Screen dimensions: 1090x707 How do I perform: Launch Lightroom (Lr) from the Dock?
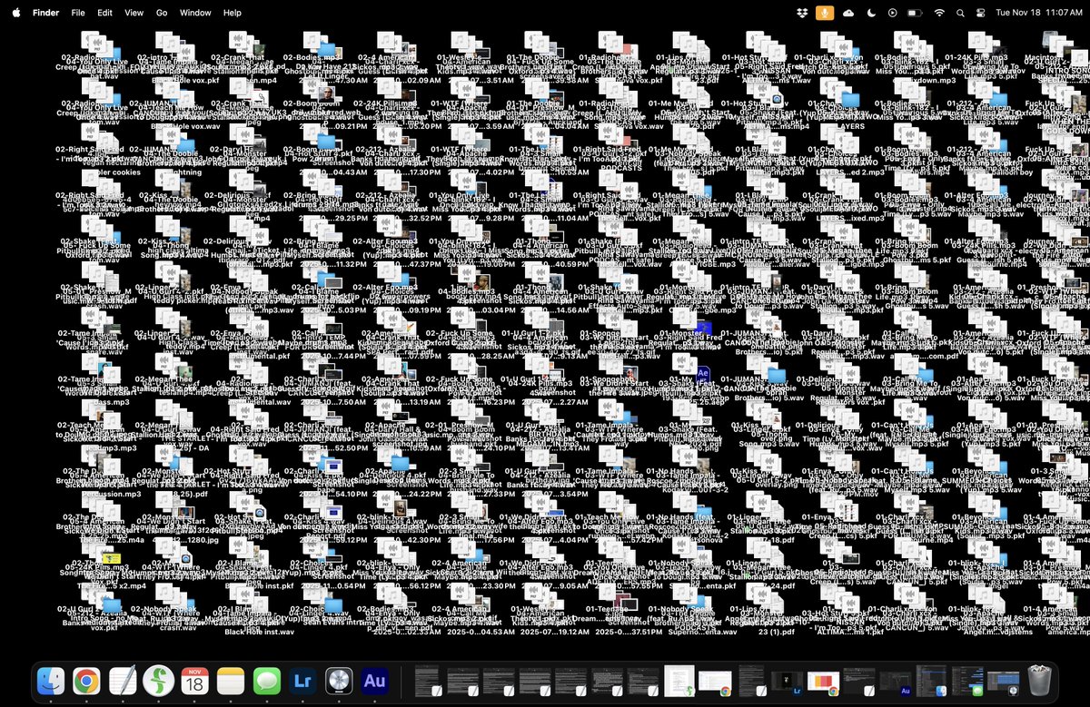tap(302, 681)
